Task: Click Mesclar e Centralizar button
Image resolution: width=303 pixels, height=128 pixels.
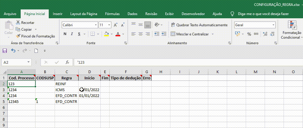Action: coord(190,34)
